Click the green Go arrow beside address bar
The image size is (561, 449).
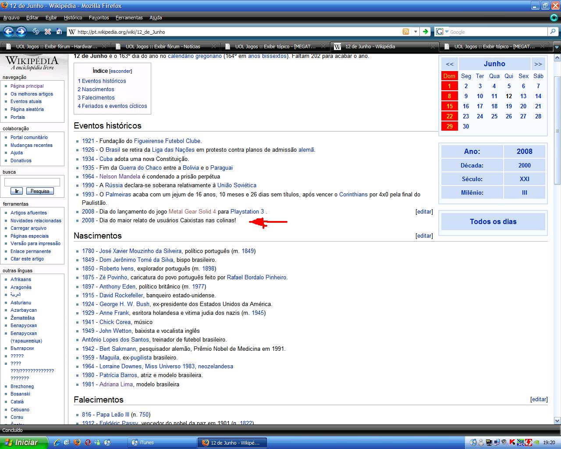click(425, 32)
